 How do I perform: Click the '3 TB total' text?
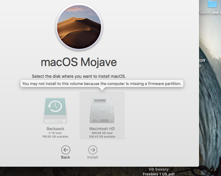[55, 133]
